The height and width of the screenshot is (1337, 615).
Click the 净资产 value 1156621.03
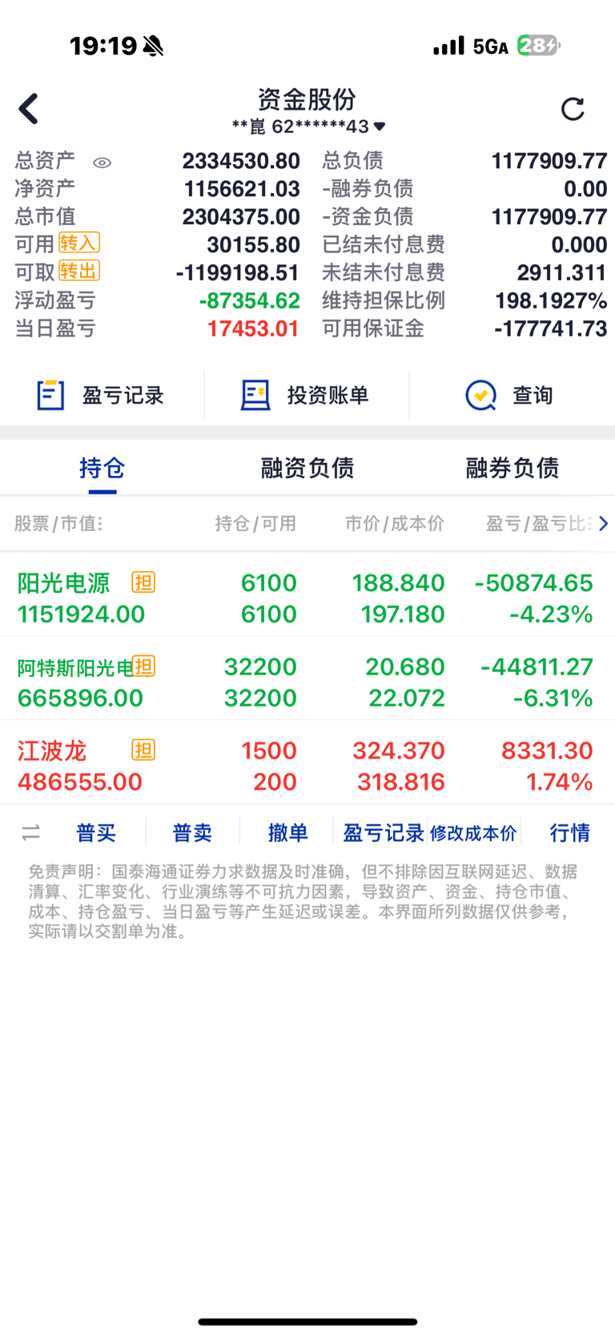pos(242,189)
